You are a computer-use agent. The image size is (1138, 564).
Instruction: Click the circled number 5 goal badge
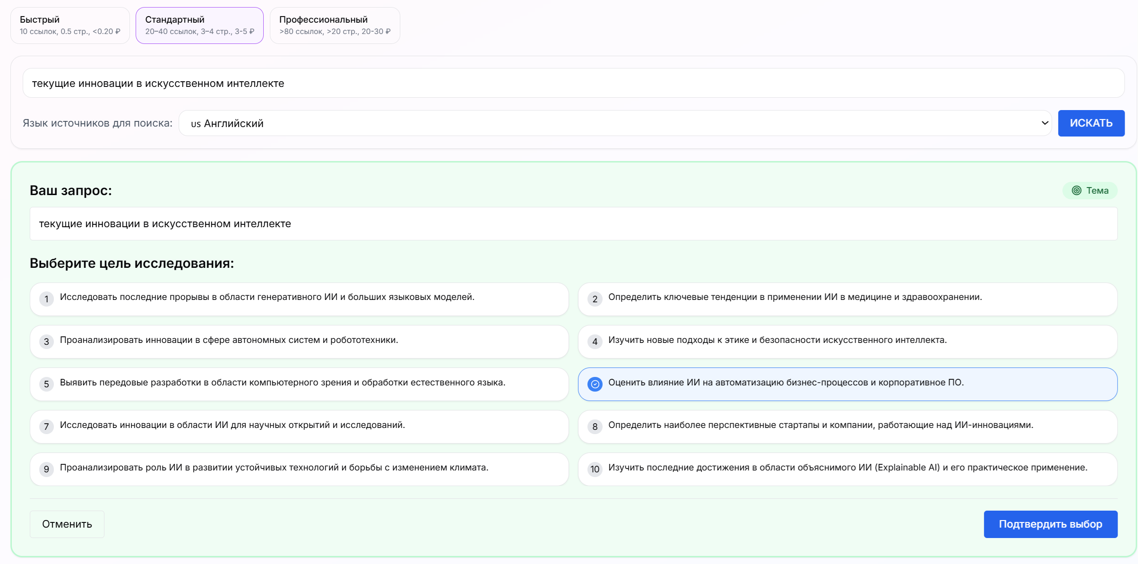pyautogui.click(x=46, y=384)
